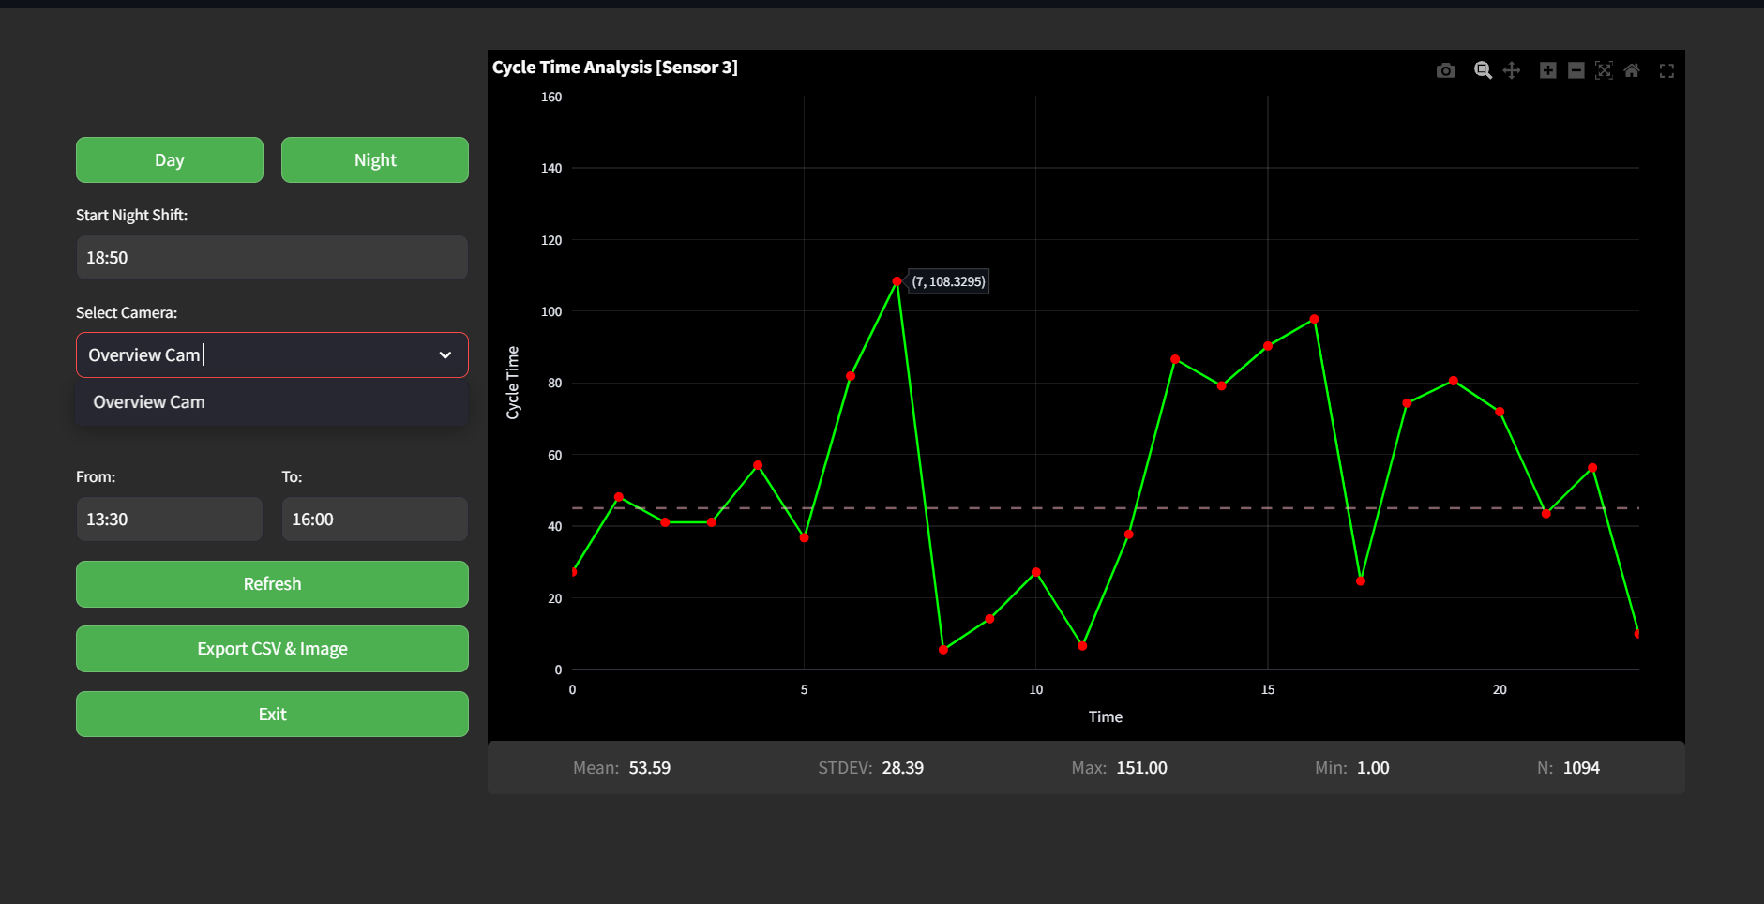Viewport: 1764px width, 904px height.
Task: Zoom in using the plus icon
Action: (x=1548, y=70)
